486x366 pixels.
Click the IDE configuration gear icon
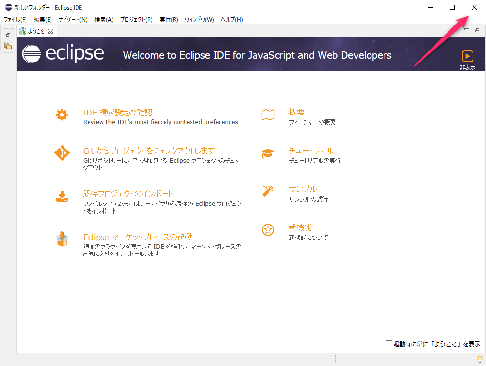click(x=62, y=114)
